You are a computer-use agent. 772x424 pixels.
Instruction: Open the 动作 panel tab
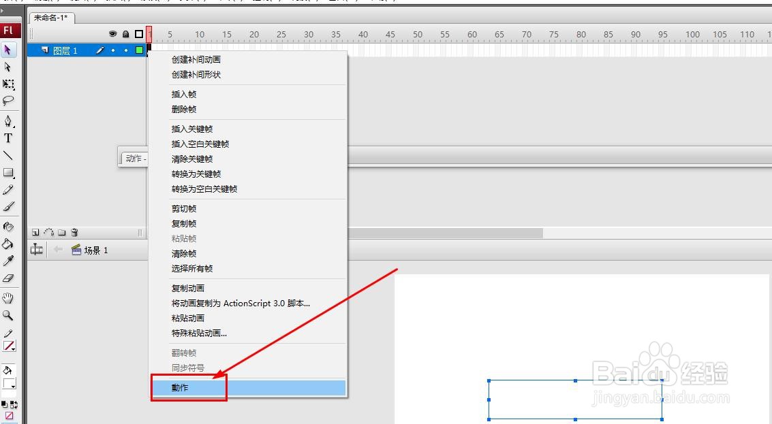134,159
